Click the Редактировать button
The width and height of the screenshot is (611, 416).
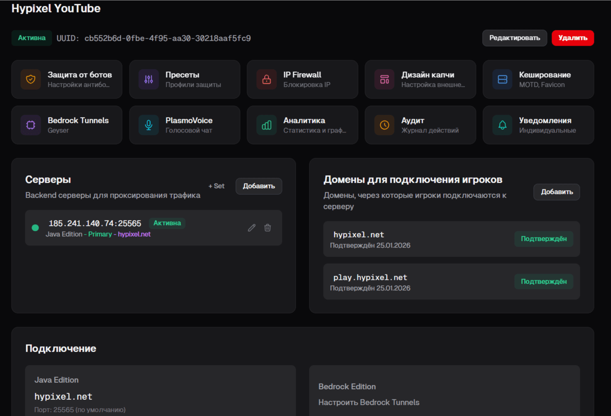(515, 38)
